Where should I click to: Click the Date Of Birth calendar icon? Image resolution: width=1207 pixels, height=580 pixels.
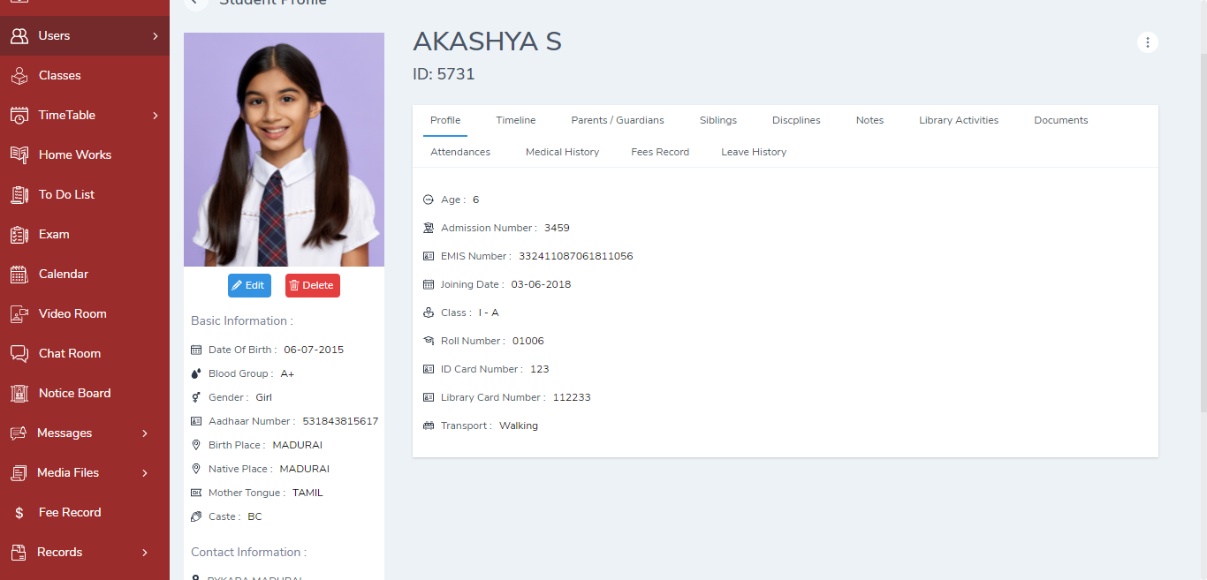[196, 350]
